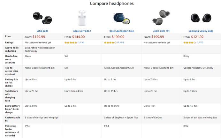Open the Samsung Galaxy Buds link
Image resolution: width=221 pixels, height=138 pixels.
pyautogui.click(x=201, y=31)
